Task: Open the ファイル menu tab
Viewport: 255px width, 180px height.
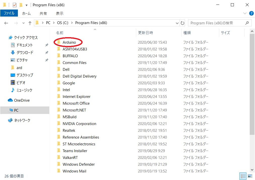Action: (x=9, y=13)
